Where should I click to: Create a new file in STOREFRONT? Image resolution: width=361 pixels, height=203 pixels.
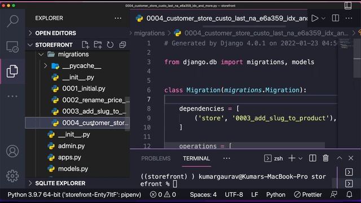tap(85, 45)
